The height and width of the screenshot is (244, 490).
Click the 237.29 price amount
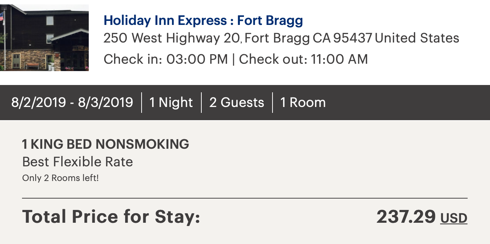click(x=406, y=217)
